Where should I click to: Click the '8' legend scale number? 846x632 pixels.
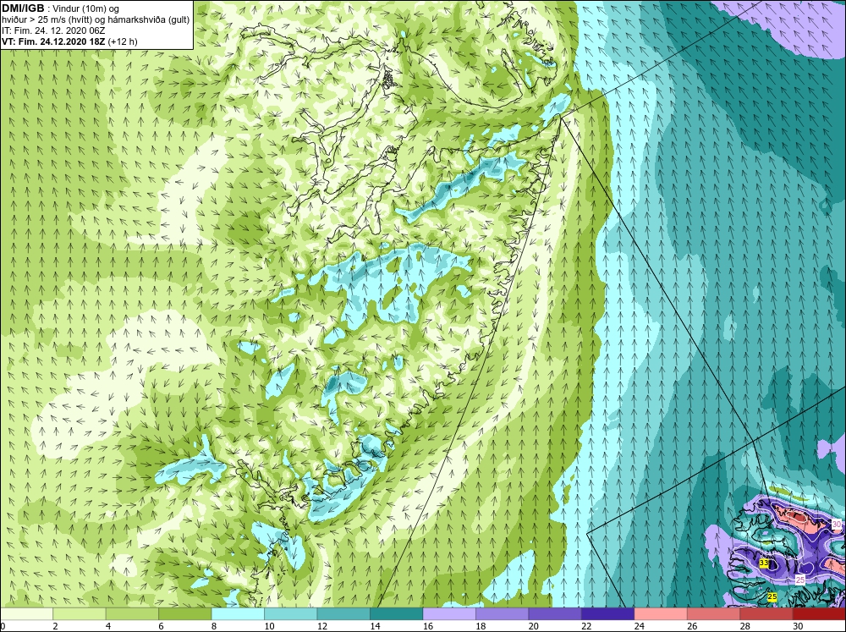click(214, 626)
